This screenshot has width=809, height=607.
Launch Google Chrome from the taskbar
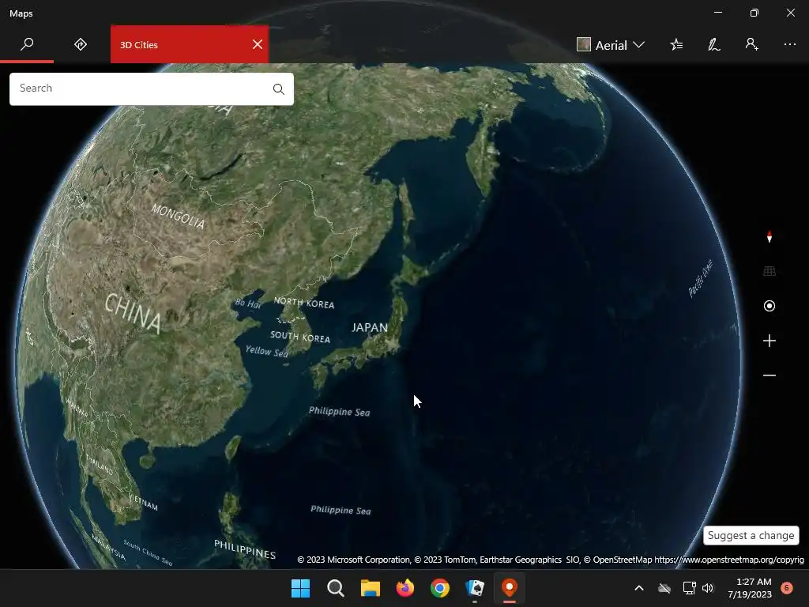tap(440, 588)
